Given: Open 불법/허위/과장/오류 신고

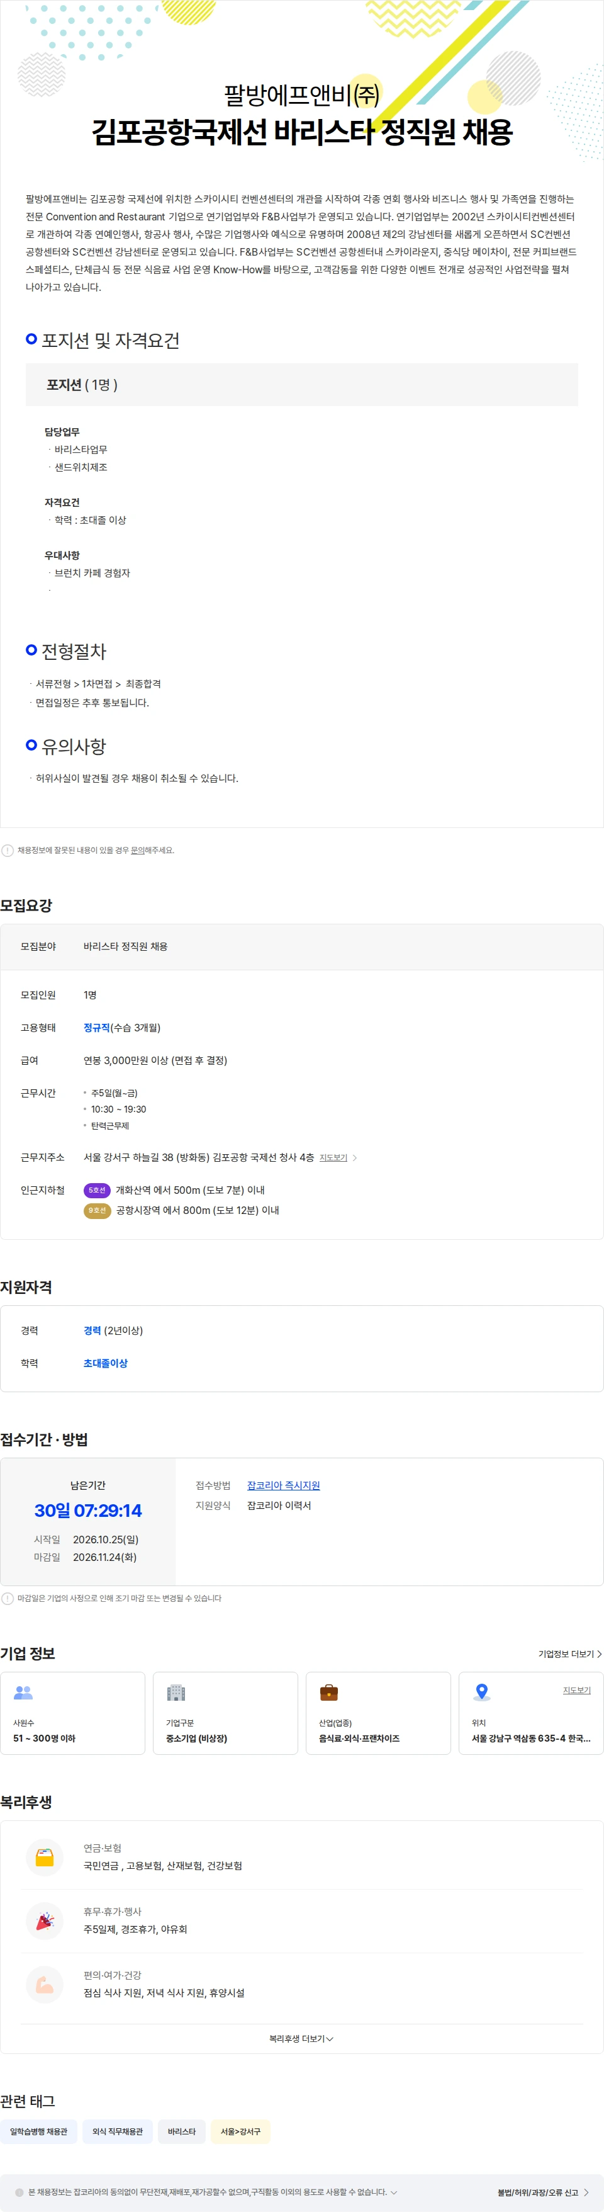Looking at the screenshot, I should pos(538,2191).
